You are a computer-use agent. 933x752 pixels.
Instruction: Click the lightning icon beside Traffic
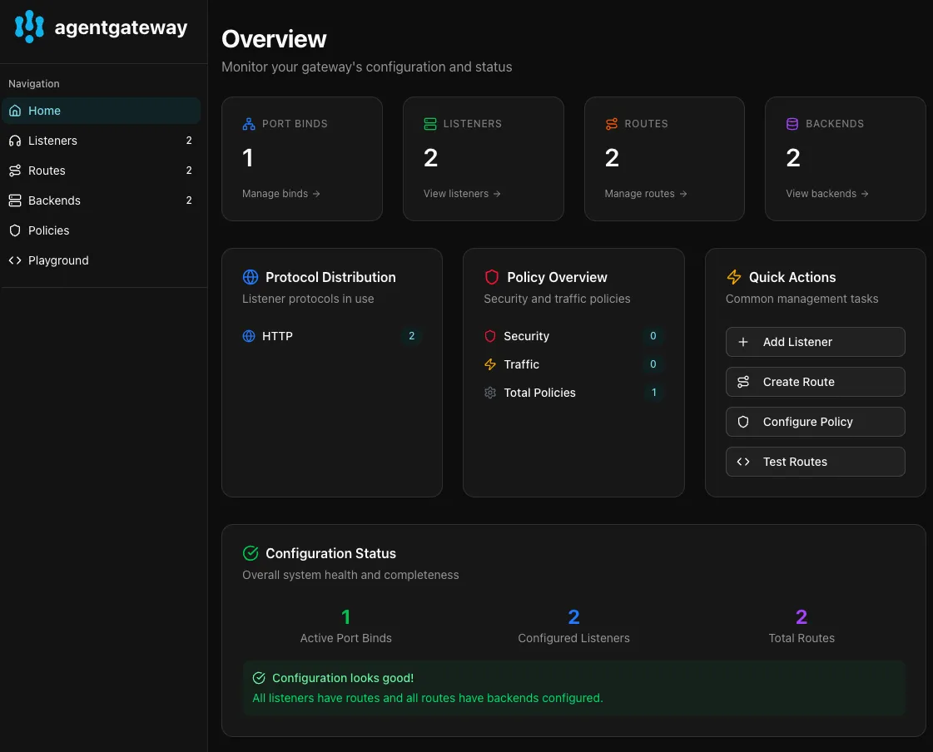click(490, 364)
